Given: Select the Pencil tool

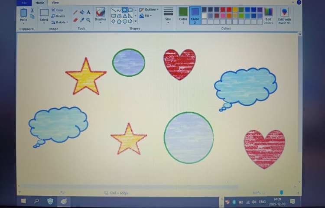Looking at the screenshot, I should 76,13.
